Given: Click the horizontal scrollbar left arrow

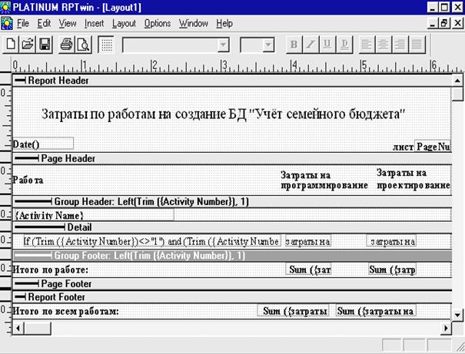Looking at the screenshot, I should click(18, 328).
